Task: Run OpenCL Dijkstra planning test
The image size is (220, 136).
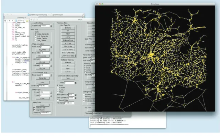Action: click(68, 28)
